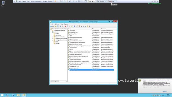Create a new organizational unit with the toolbar icon

pyautogui.click(x=83, y=26)
